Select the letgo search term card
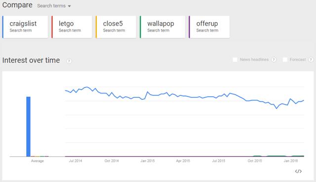 [72, 27]
